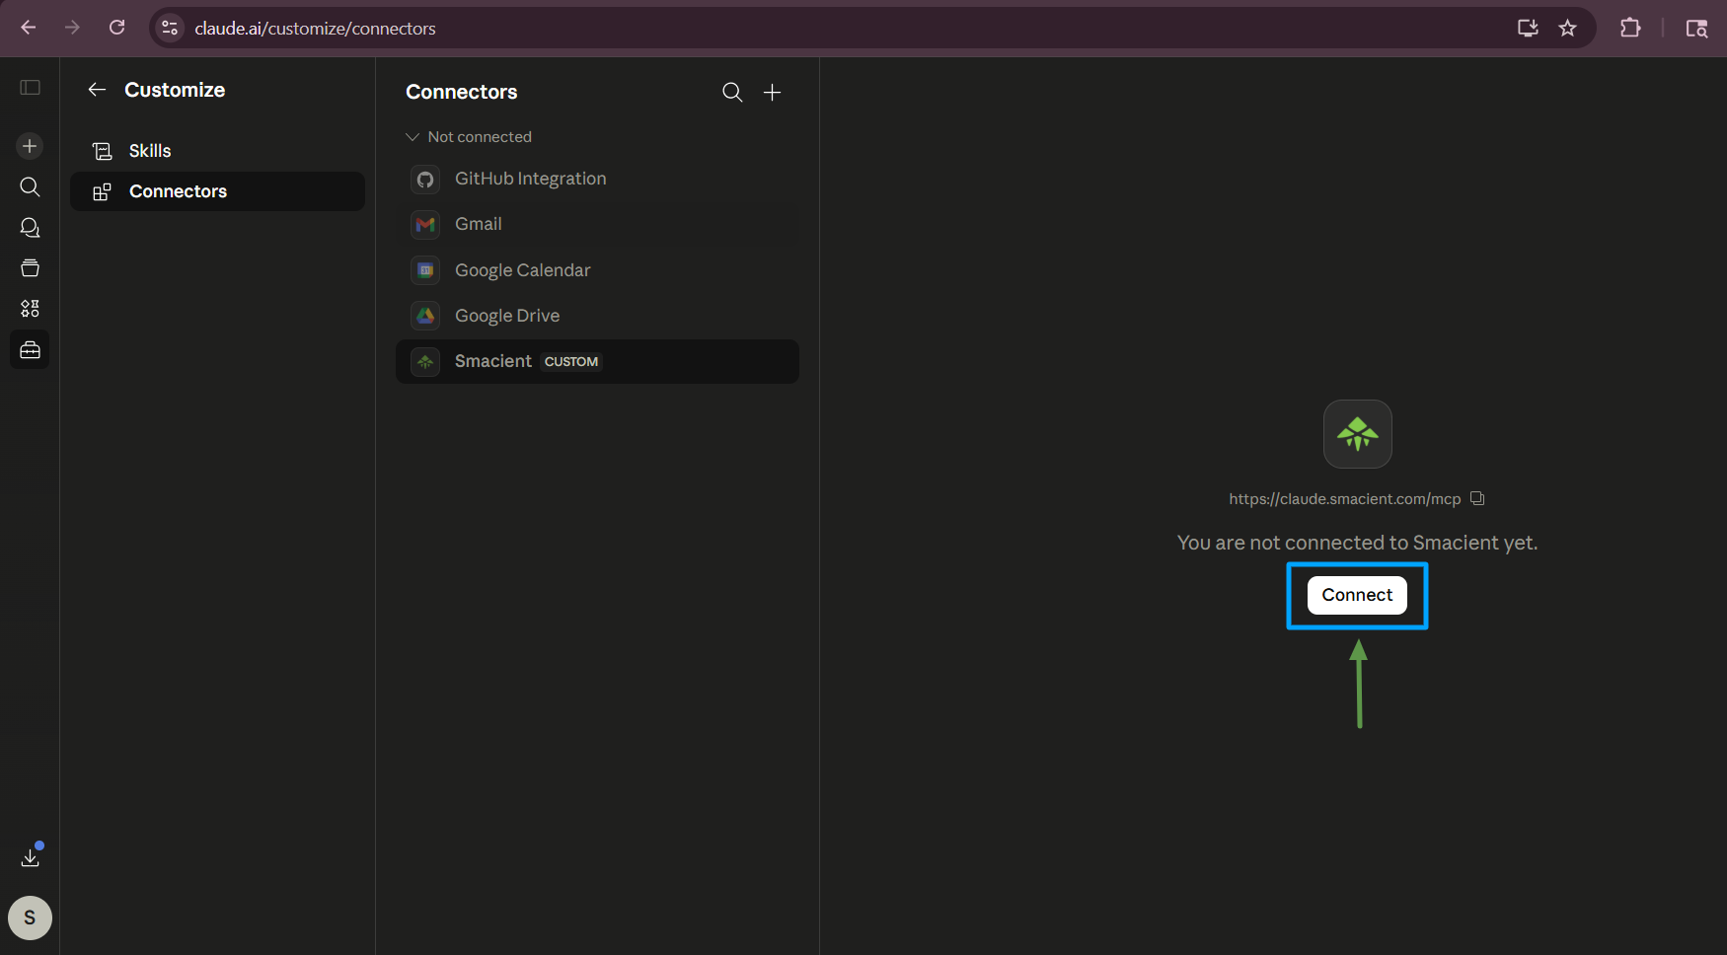Open the browser side panel search icon
Image resolution: width=1727 pixels, height=955 pixels.
[1696, 28]
